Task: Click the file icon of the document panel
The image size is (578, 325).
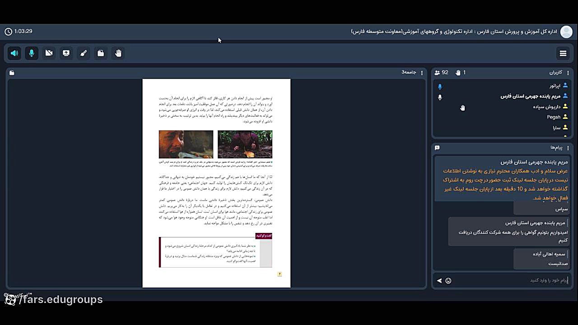Action: (x=12, y=73)
